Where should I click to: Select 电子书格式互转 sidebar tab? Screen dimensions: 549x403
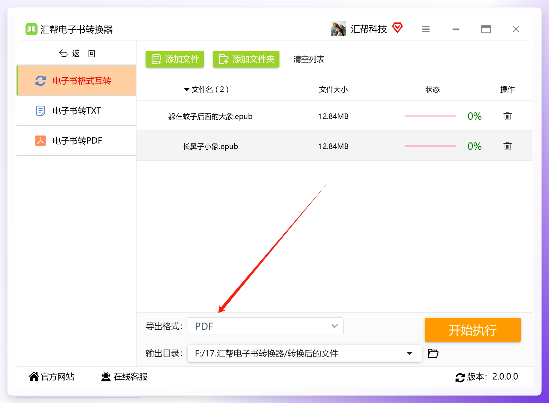pos(77,80)
